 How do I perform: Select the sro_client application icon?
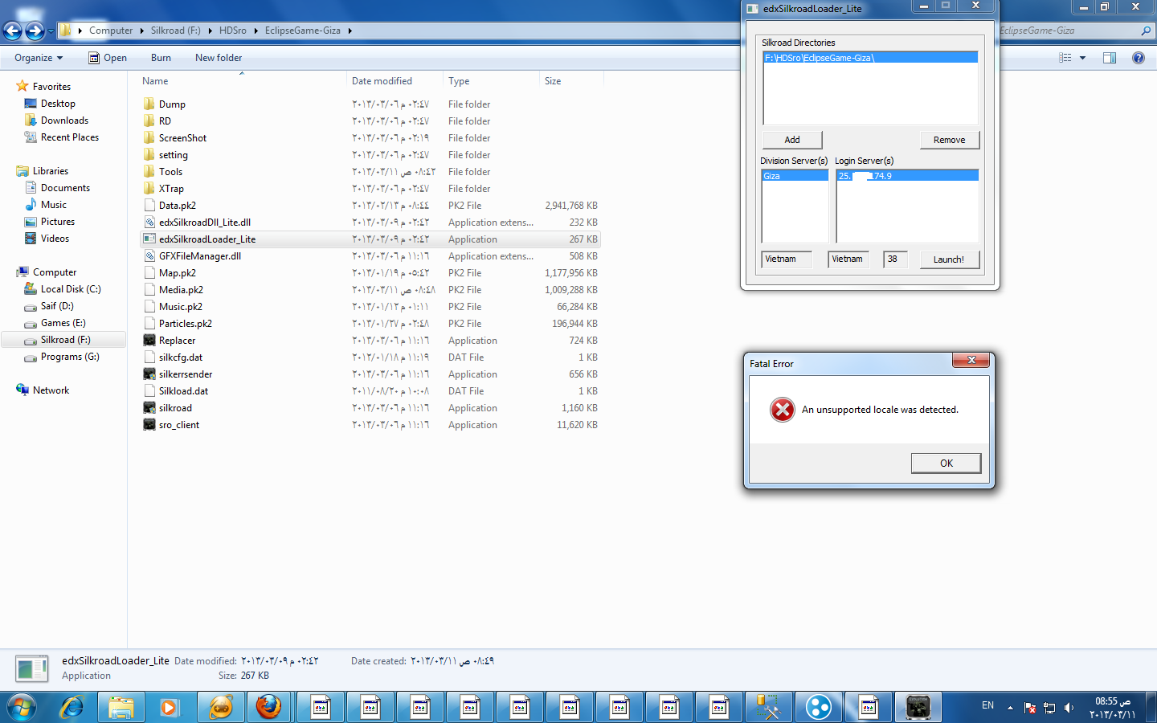(149, 424)
